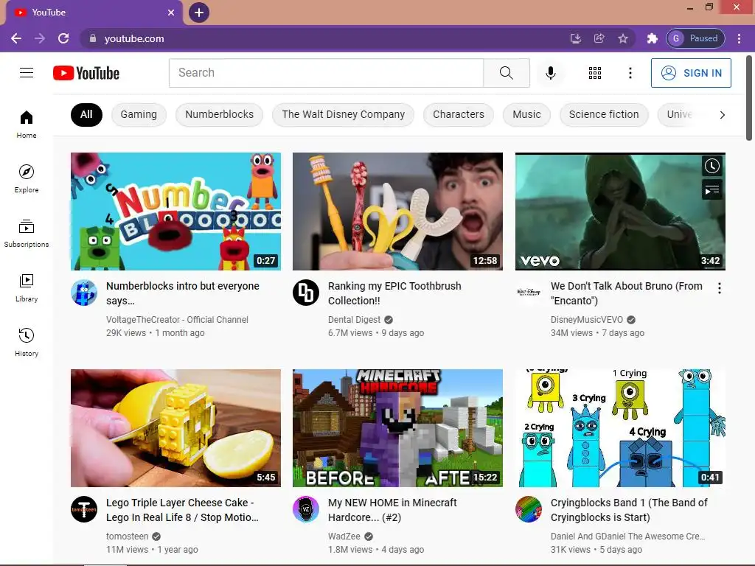Open the hamburger guide menu
755x566 pixels.
[27, 73]
